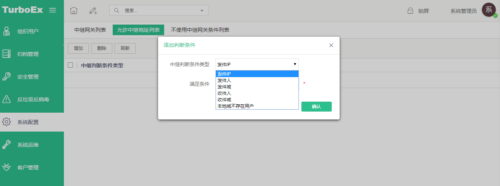Screen dimensions: 500x186
Task: Select 收件域 option
Action: click(x=257, y=100)
